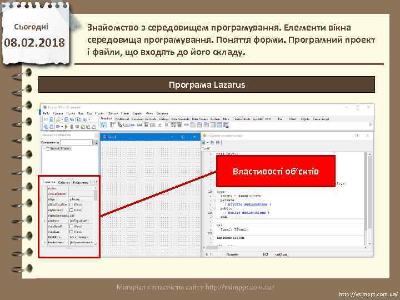
Task: Click the save icon in the main toolbar
Action: click(66, 119)
